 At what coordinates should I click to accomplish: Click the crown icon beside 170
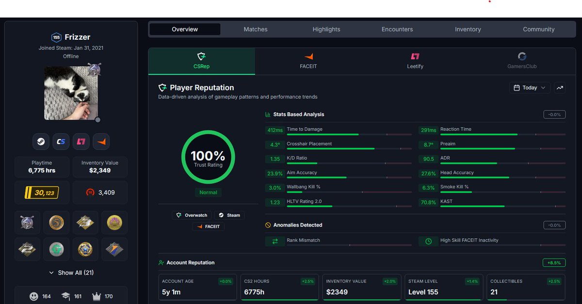(97, 296)
